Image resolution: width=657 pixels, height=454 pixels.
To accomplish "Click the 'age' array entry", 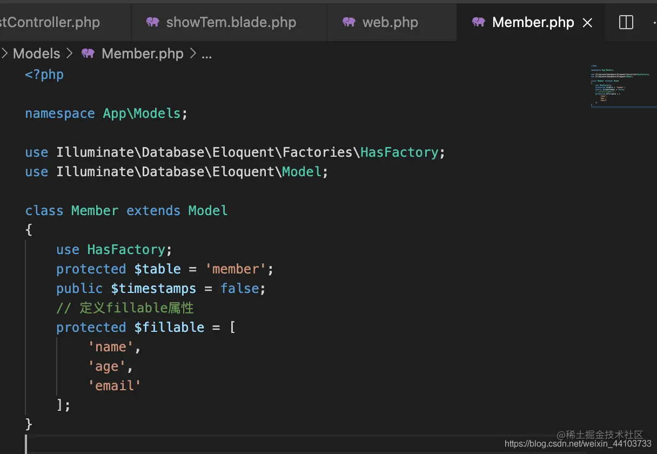I will 106,366.
